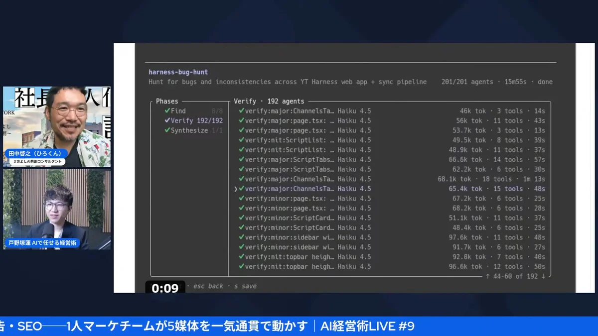The height and width of the screenshot is (336, 598).
Task: Select the agent row with 46k tok
Action: (392, 111)
